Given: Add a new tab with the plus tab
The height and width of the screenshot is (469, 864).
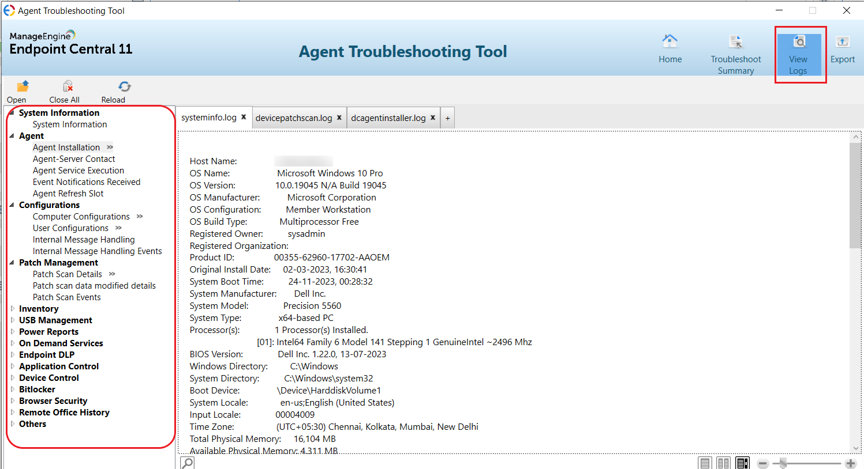Looking at the screenshot, I should [447, 118].
